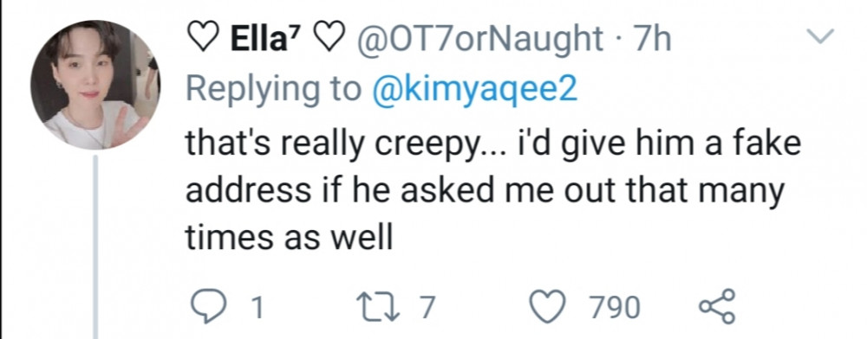Click the 'Replying to' label
The width and height of the screenshot is (867, 339).
point(273,91)
